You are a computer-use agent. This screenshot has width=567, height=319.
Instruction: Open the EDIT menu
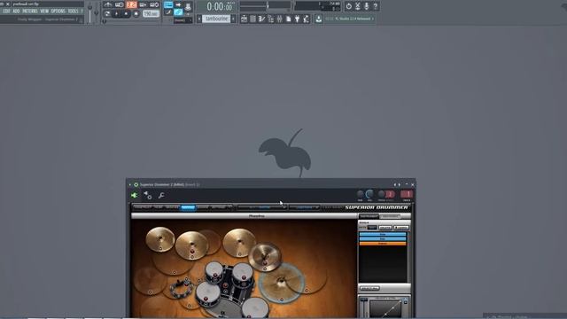coord(6,12)
